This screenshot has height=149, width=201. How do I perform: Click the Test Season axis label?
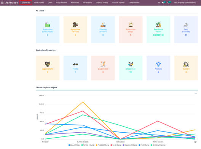(x=120, y=142)
